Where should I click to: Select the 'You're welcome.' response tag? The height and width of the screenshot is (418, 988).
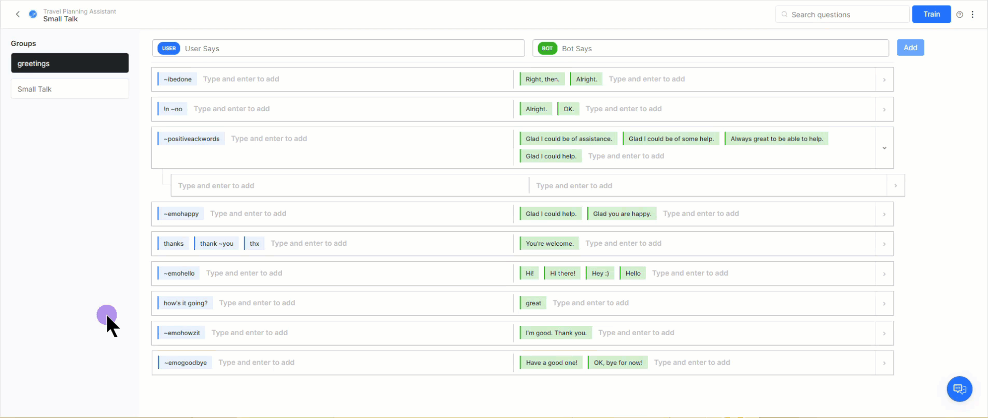tap(549, 244)
